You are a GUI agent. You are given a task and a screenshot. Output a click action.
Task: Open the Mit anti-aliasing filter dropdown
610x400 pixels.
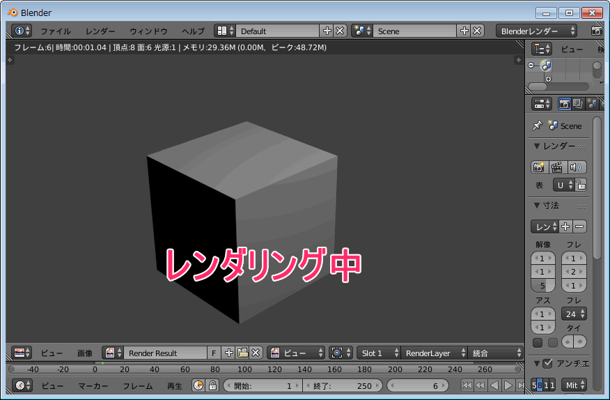tap(574, 385)
